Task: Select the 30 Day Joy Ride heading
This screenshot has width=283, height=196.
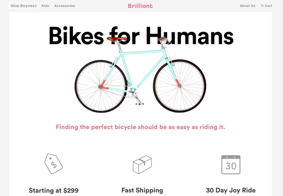Action: tap(231, 190)
